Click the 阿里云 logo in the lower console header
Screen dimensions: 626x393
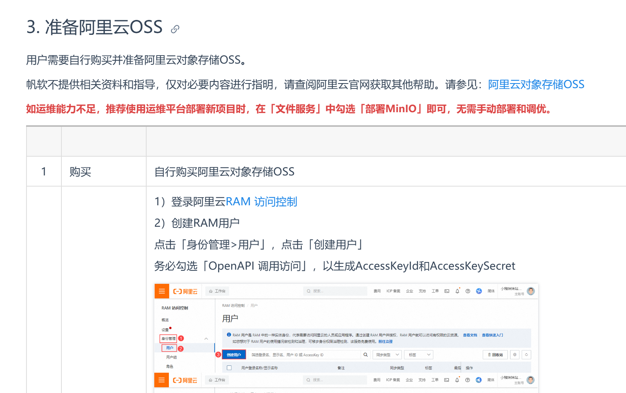tap(185, 380)
